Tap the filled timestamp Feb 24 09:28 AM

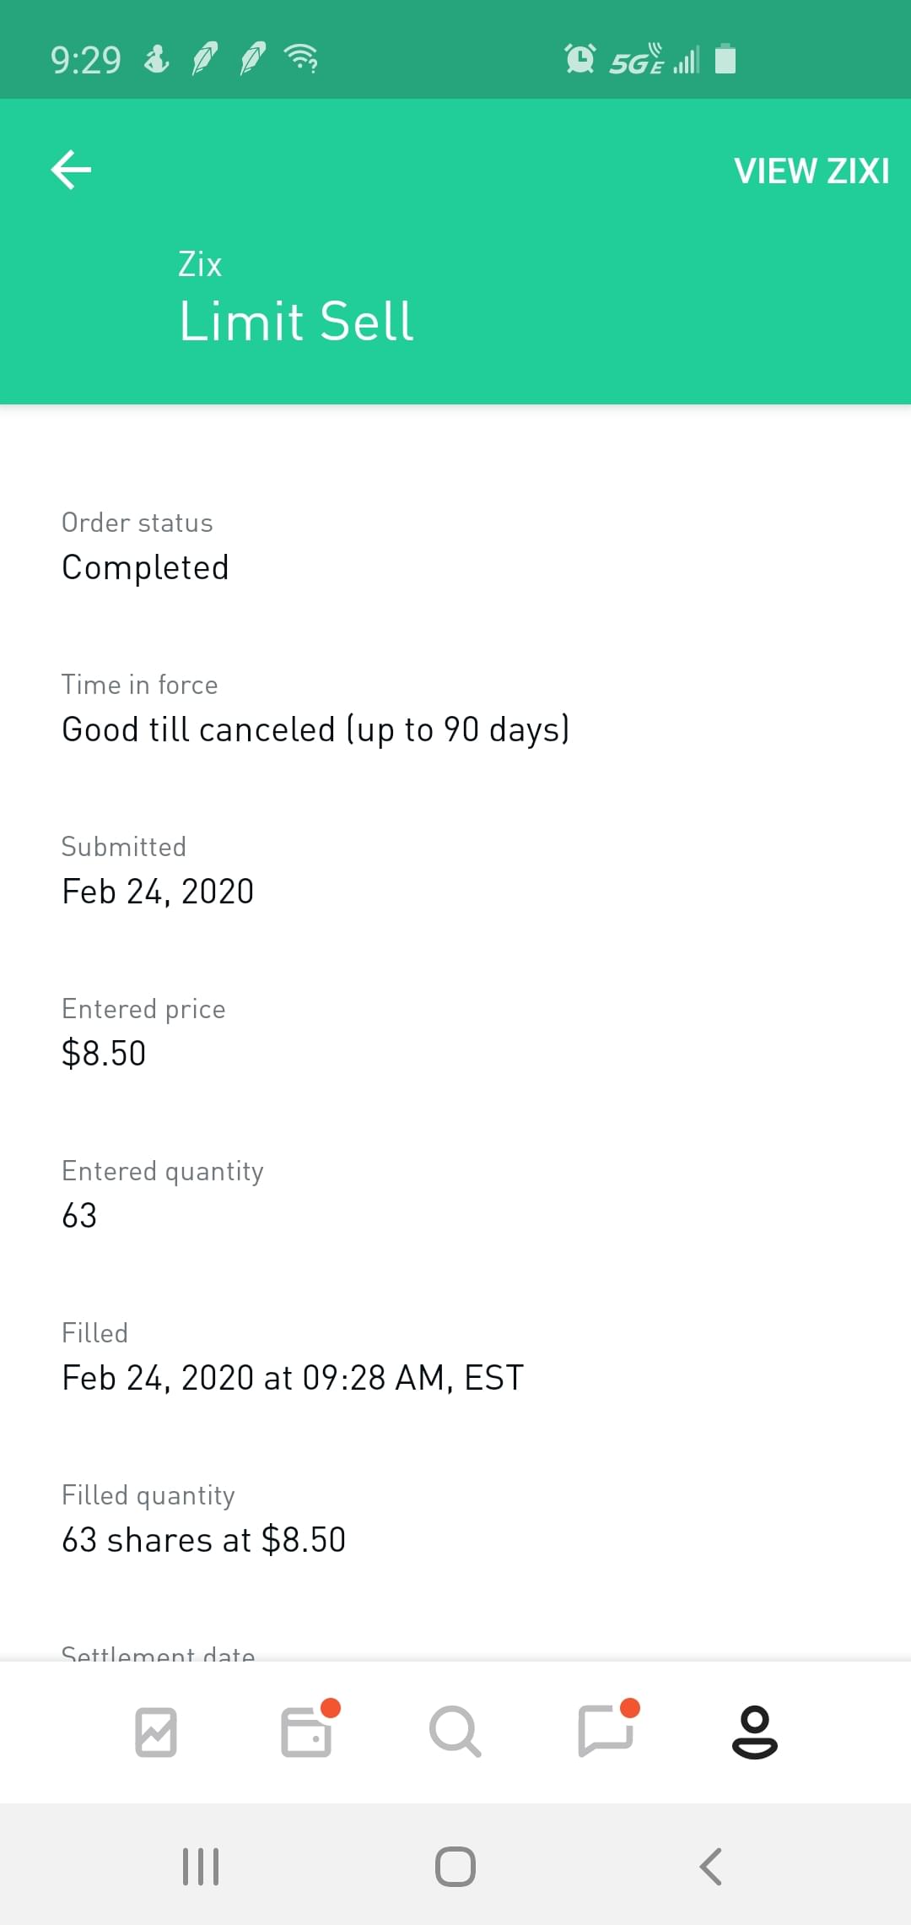(293, 1378)
